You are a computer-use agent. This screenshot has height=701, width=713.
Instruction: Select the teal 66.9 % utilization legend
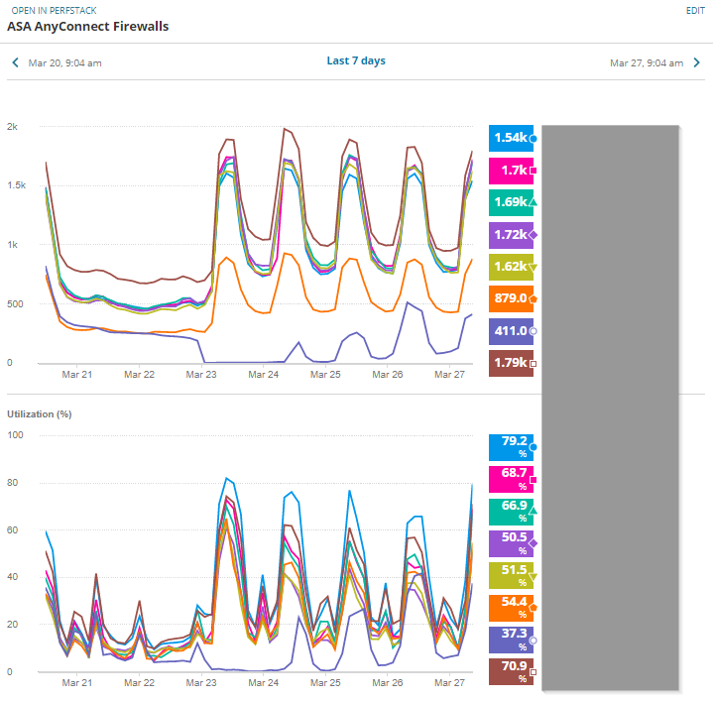pos(511,512)
